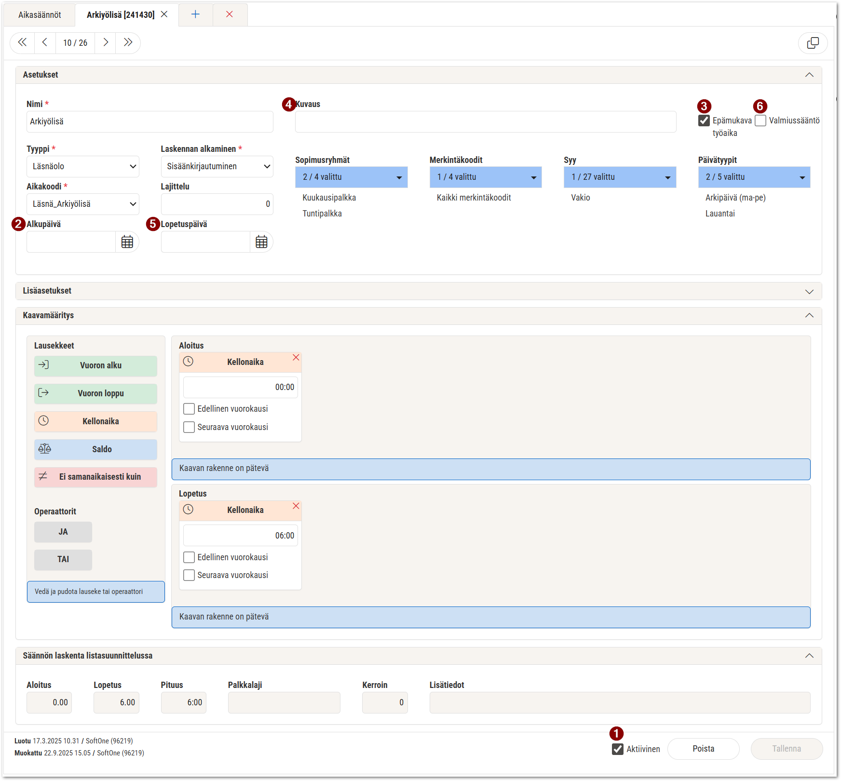Image resolution: width=841 pixels, height=781 pixels.
Task: Click the copy record icon at top right
Action: 813,43
